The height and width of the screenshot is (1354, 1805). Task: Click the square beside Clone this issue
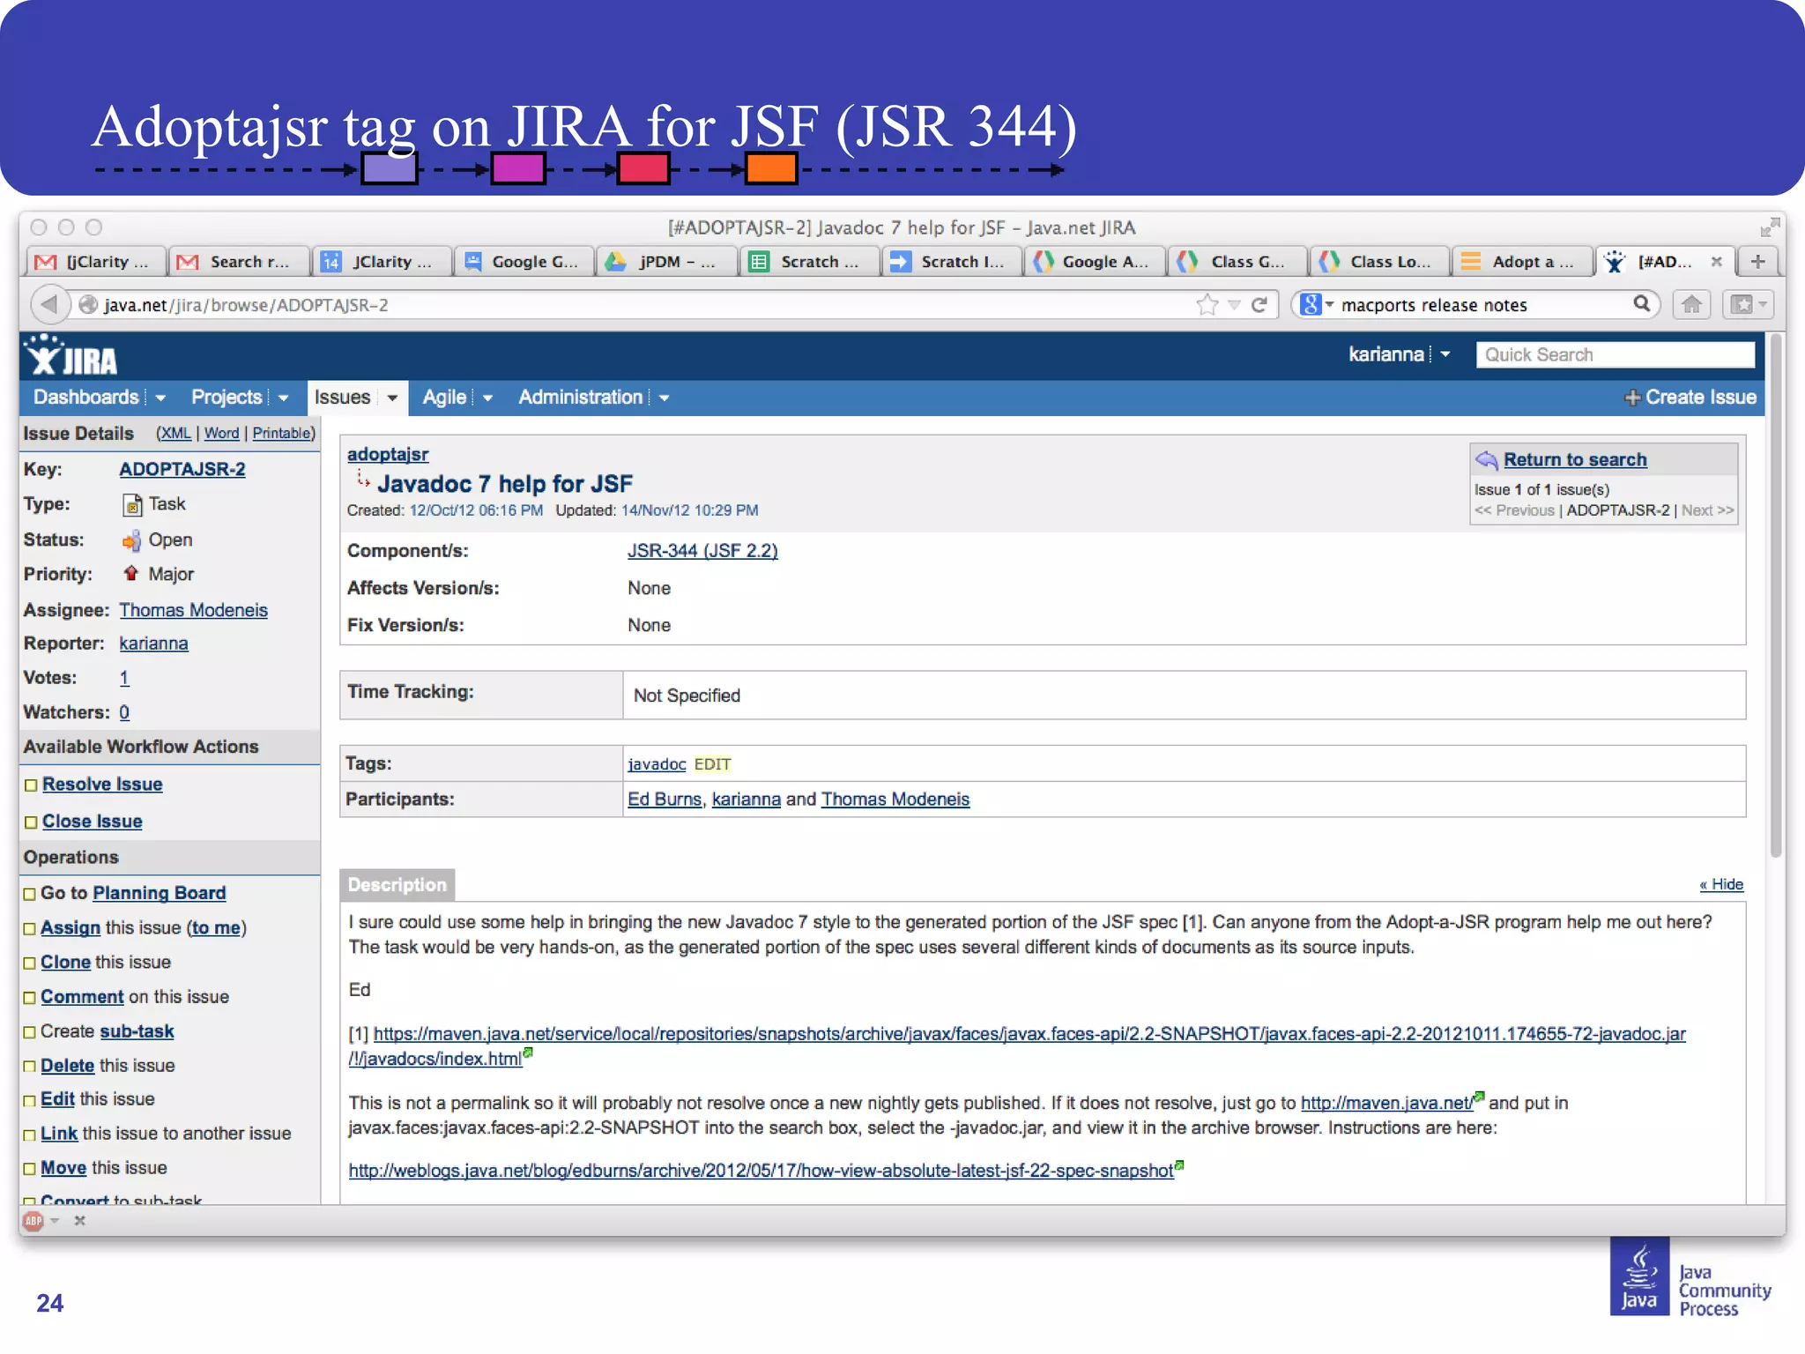point(30,963)
